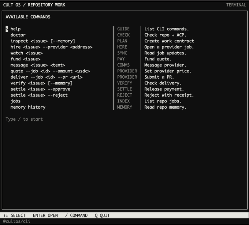Click the 'Create work contract' description
The width and height of the screenshot is (249, 225).
click(169, 41)
